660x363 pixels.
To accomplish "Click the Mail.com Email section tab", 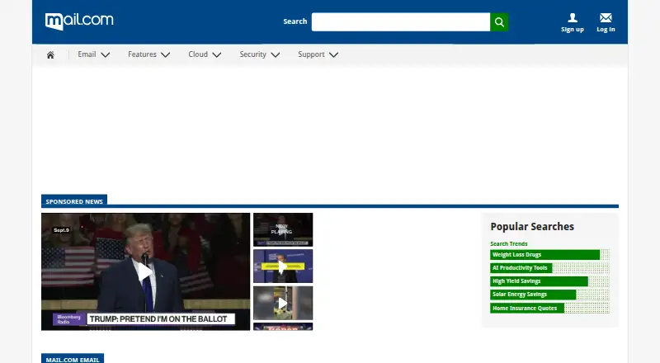I will [73, 359].
